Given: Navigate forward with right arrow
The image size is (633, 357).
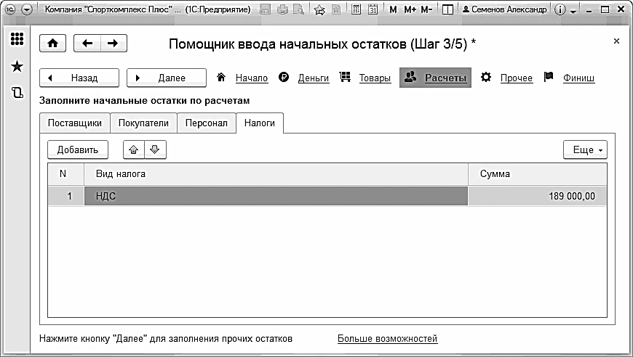Looking at the screenshot, I should tap(114, 43).
